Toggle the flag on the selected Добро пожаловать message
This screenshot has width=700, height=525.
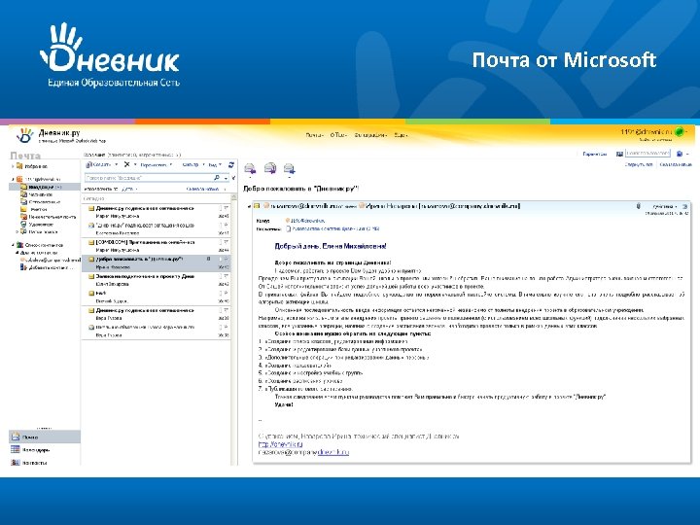pyautogui.click(x=226, y=260)
